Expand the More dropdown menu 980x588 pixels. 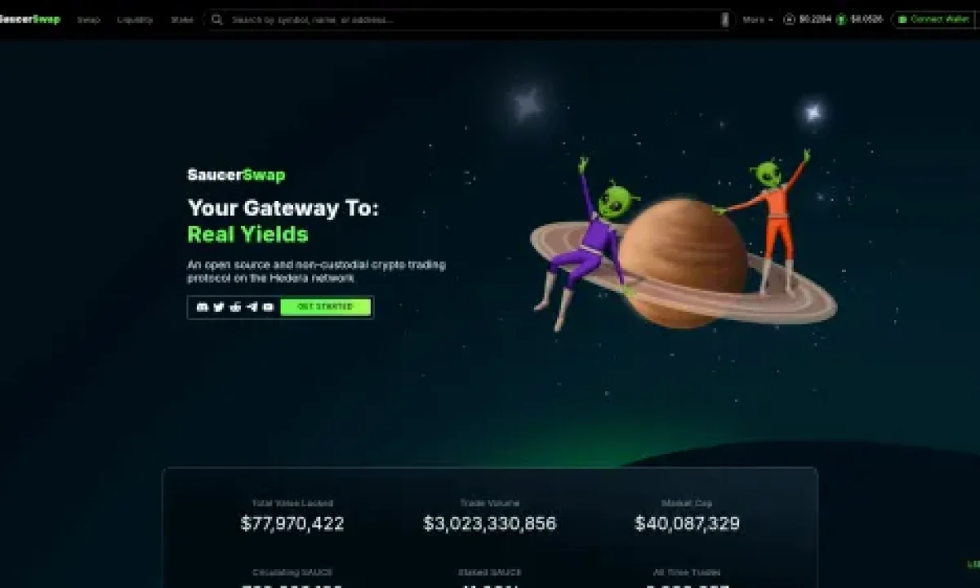[758, 20]
